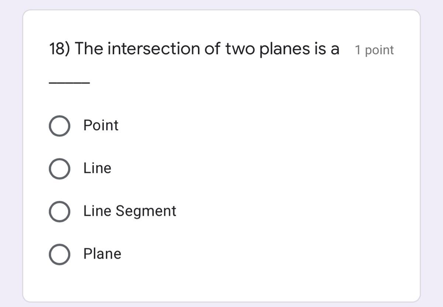Click the word "Segment" in the third option
Image resolution: width=443 pixels, height=307 pixels.
[x=146, y=211]
